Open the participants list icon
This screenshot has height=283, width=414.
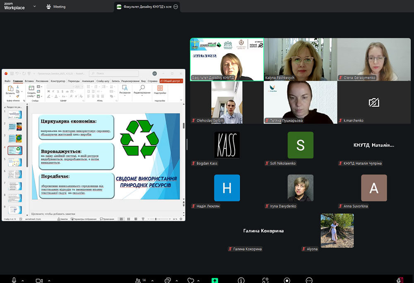[138, 280]
